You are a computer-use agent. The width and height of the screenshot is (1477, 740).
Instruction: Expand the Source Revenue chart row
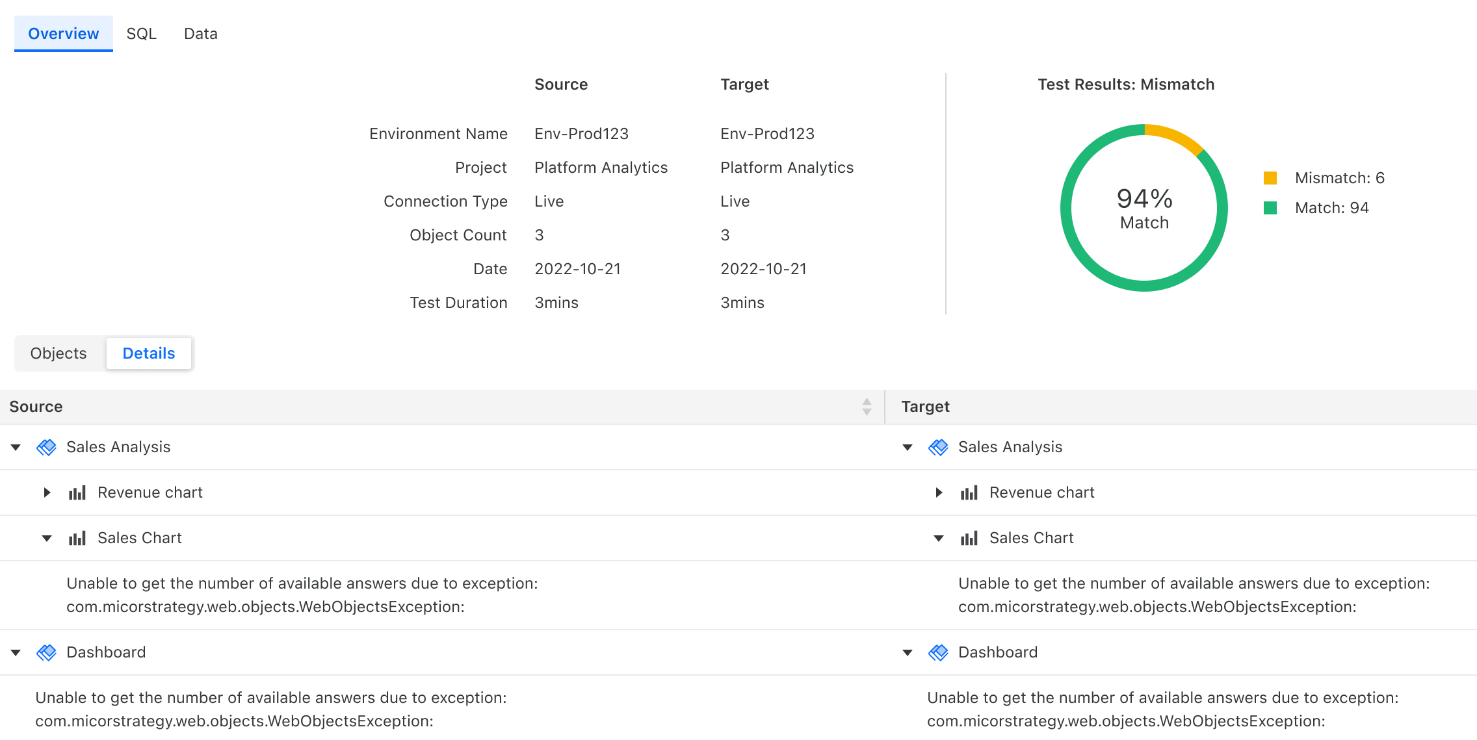click(47, 492)
